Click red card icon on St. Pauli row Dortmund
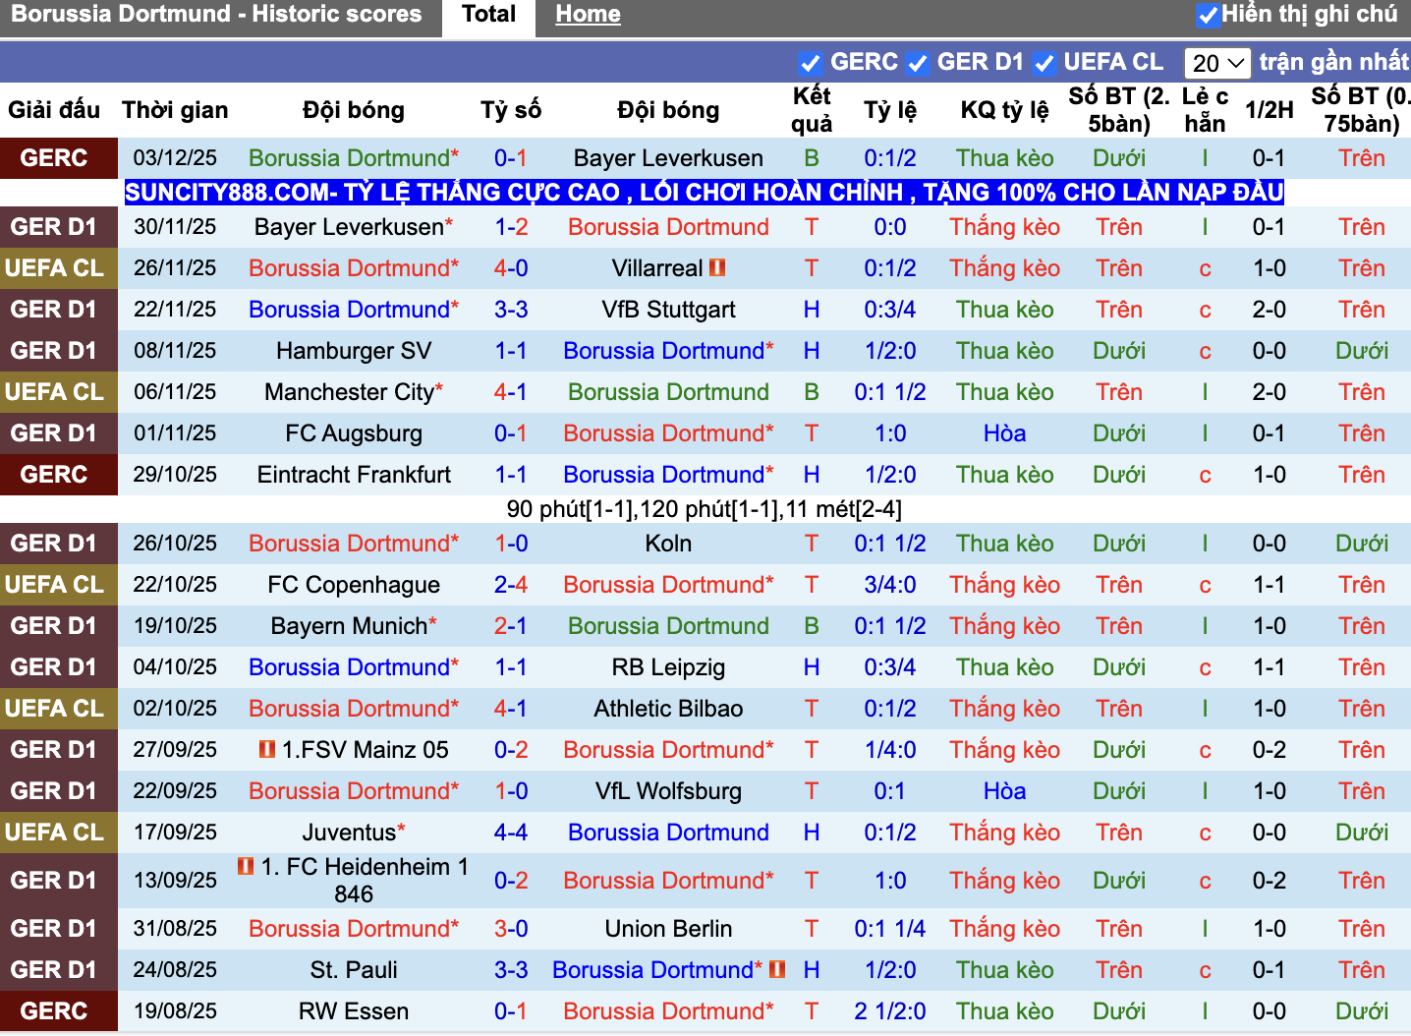The image size is (1411, 1036). pyautogui.click(x=777, y=969)
